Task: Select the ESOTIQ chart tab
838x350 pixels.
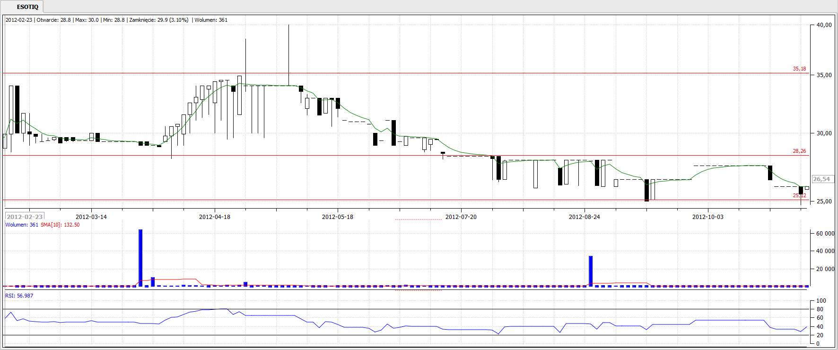Action: [x=27, y=7]
